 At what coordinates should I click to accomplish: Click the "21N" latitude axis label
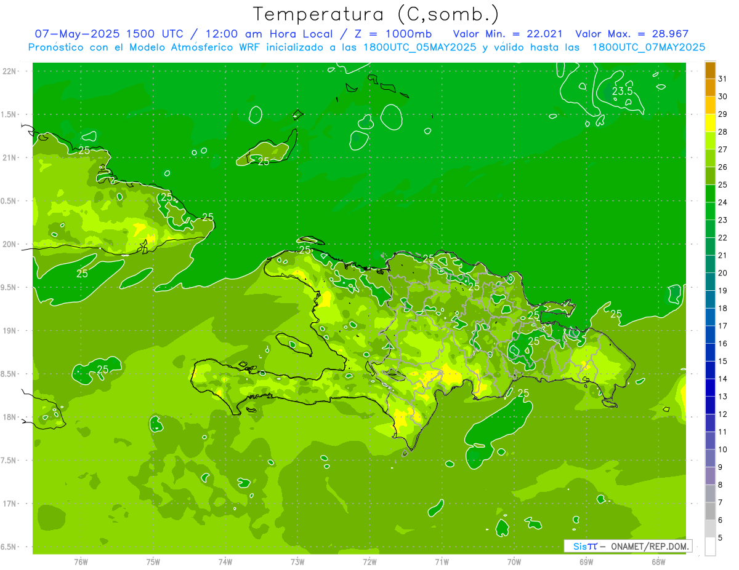pos(9,157)
